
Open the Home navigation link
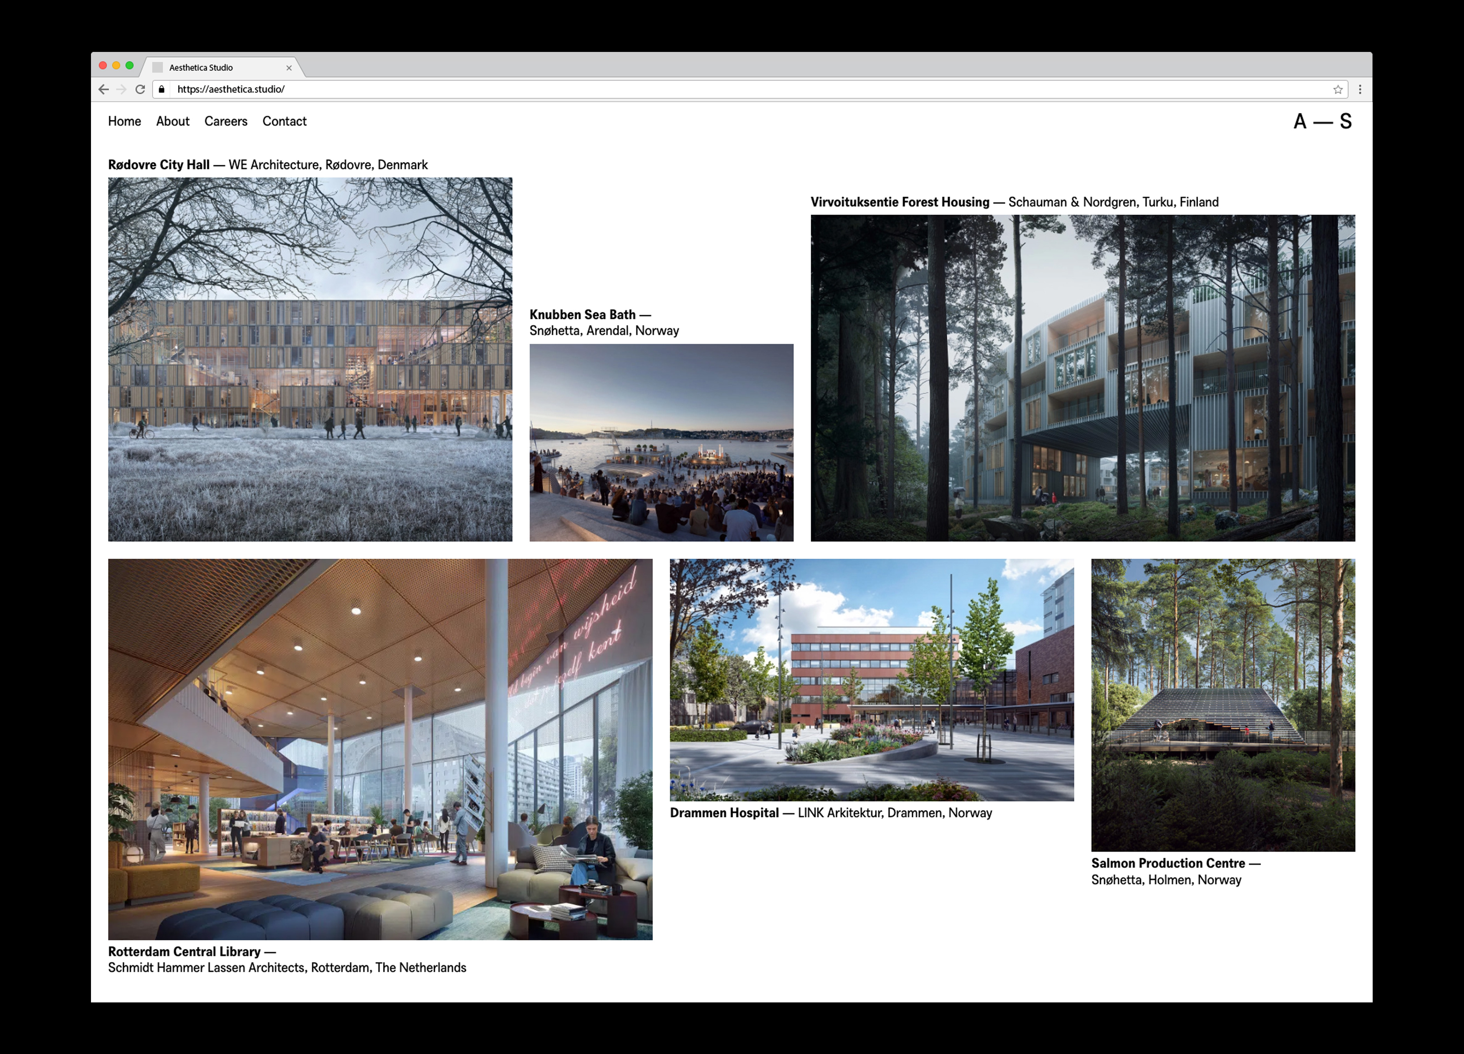tap(124, 121)
